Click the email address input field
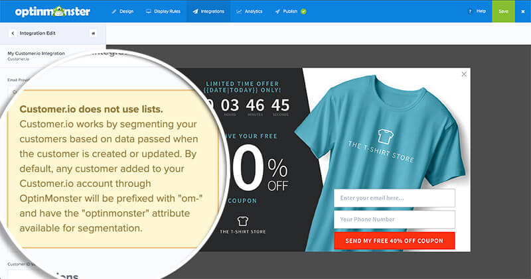Image resolution: width=531 pixels, height=279 pixels. click(394, 198)
